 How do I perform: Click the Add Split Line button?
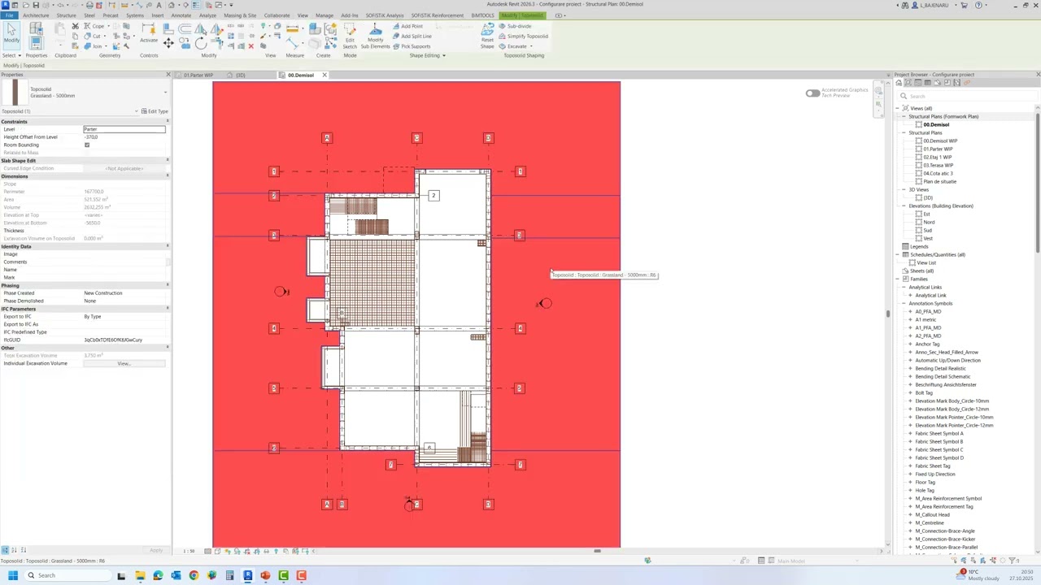coord(412,36)
